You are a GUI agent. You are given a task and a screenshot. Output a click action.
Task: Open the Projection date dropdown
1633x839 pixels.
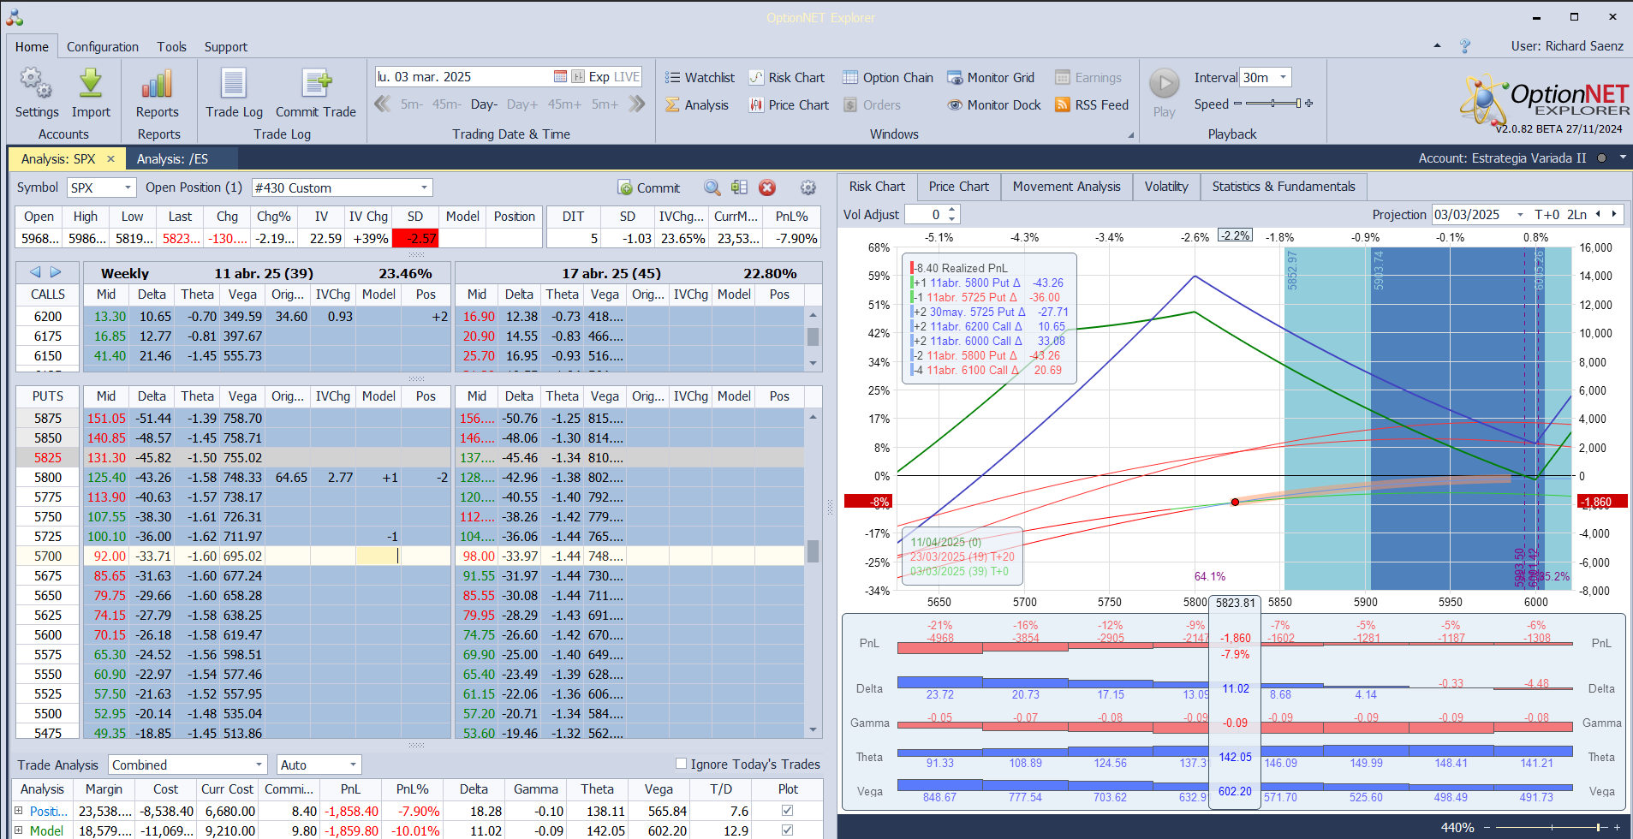1519,215
